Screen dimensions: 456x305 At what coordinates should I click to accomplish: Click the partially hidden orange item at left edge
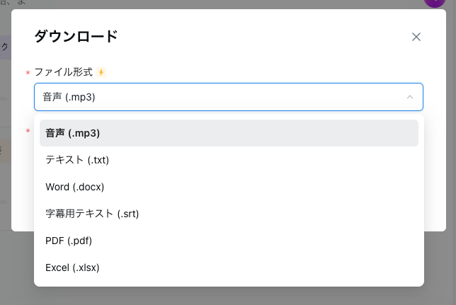point(5,151)
